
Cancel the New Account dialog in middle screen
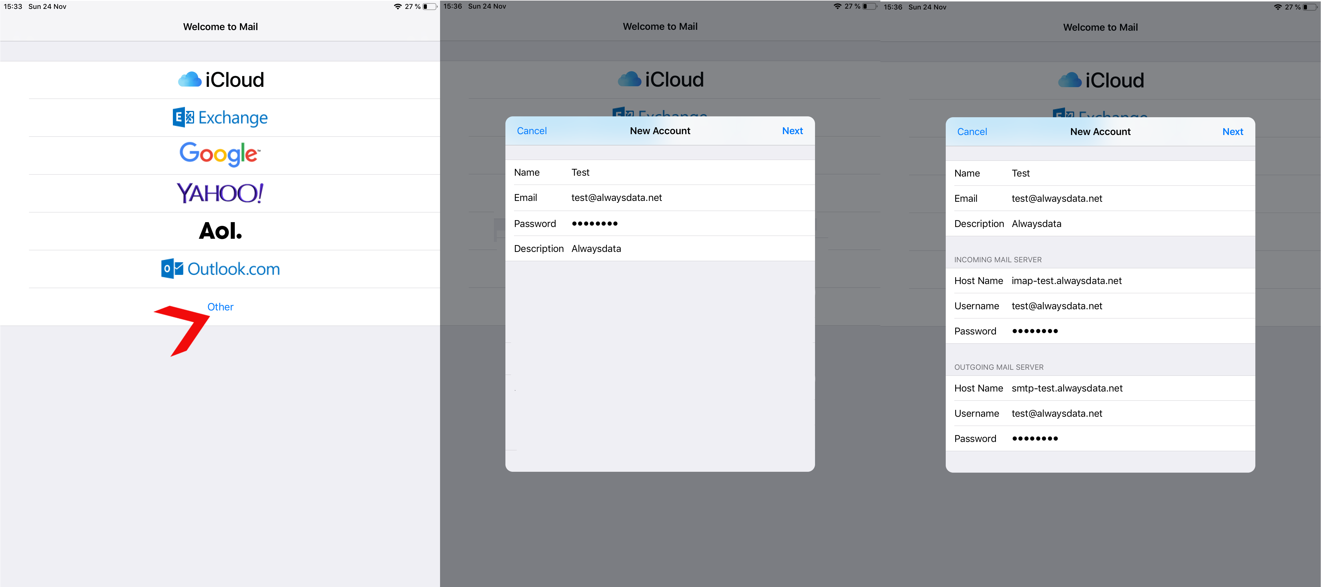tap(532, 131)
